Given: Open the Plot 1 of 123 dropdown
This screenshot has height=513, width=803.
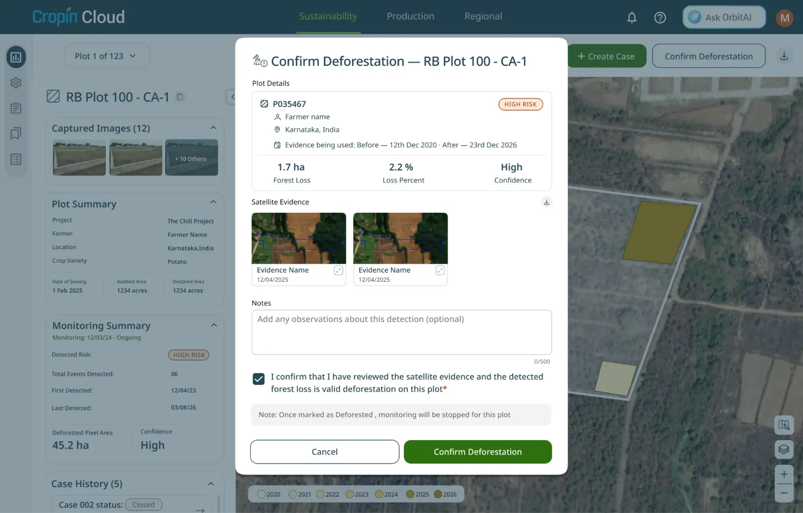Looking at the screenshot, I should click(x=107, y=56).
